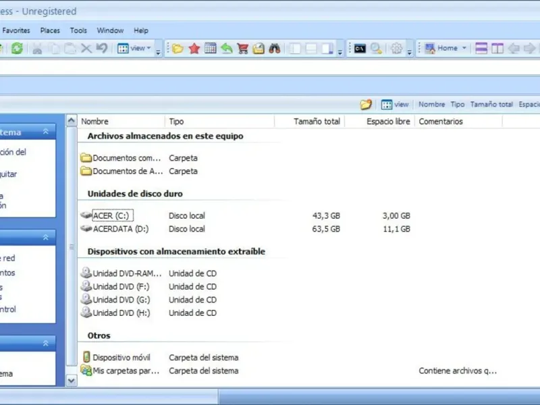Click the copy icon in toolbar
Image resolution: width=540 pixels, height=405 pixels.
tap(54, 49)
